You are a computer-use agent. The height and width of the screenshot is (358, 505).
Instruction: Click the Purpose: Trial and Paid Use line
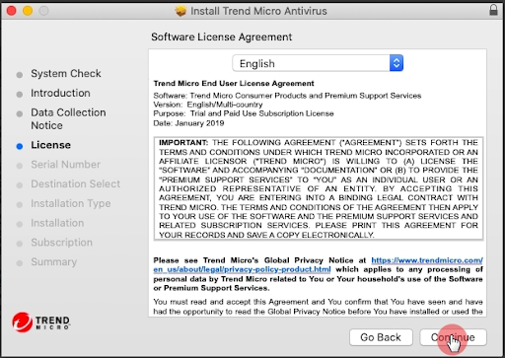pyautogui.click(x=244, y=113)
